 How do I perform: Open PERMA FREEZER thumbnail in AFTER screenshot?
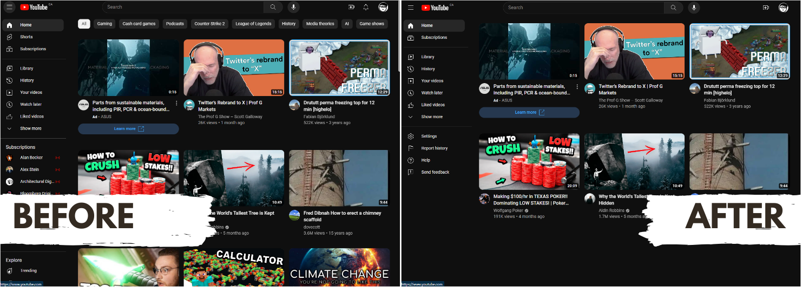tap(740, 52)
